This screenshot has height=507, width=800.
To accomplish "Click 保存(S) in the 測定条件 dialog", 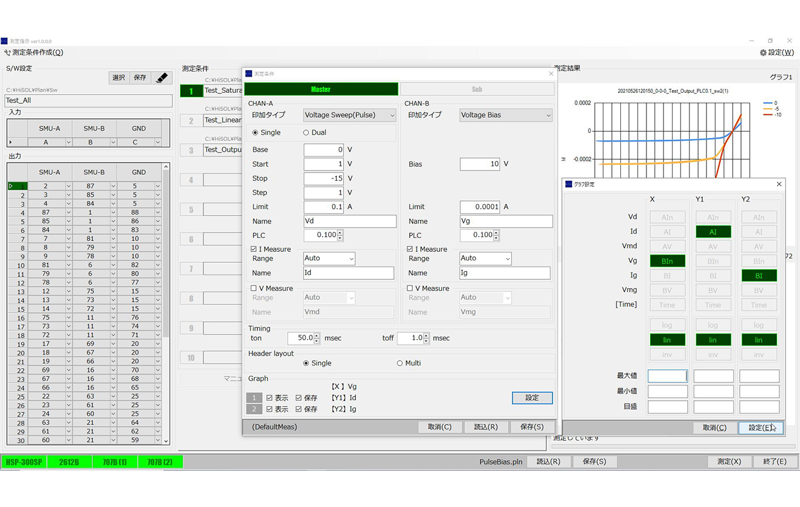I will click(532, 427).
